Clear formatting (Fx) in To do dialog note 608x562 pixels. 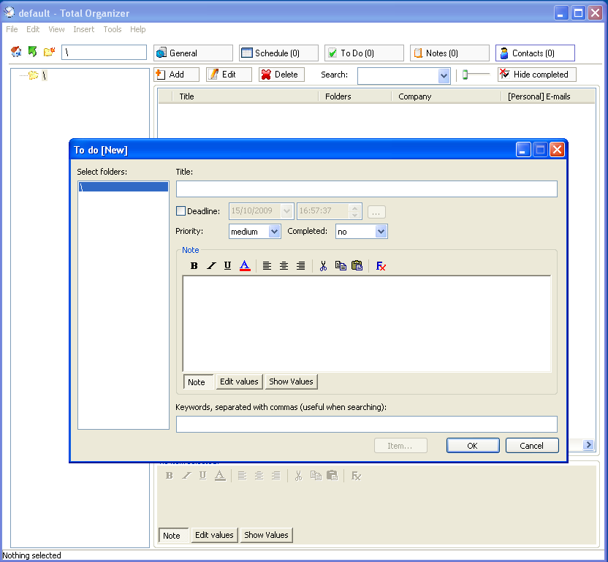pos(381,266)
